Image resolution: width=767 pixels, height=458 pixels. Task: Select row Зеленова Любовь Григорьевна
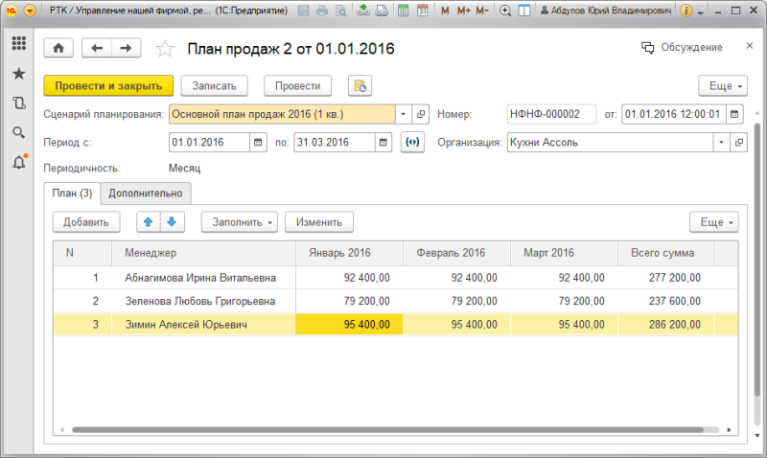(395, 301)
